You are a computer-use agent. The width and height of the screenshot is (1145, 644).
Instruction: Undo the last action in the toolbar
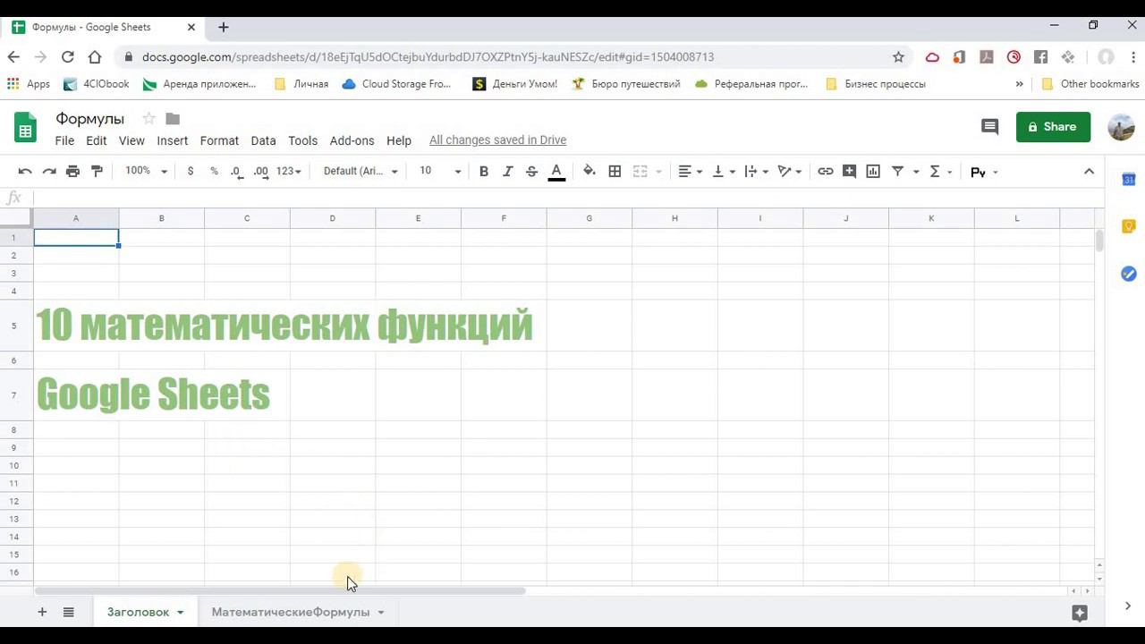point(25,171)
